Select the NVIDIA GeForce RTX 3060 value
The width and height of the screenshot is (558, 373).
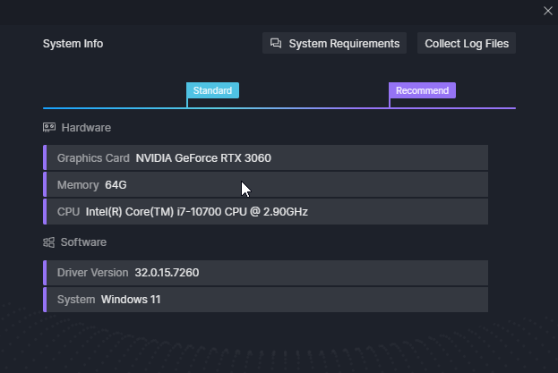[203, 158]
